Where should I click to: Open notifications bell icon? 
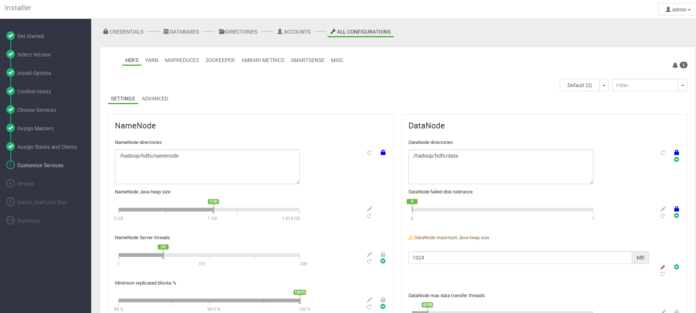click(x=675, y=65)
